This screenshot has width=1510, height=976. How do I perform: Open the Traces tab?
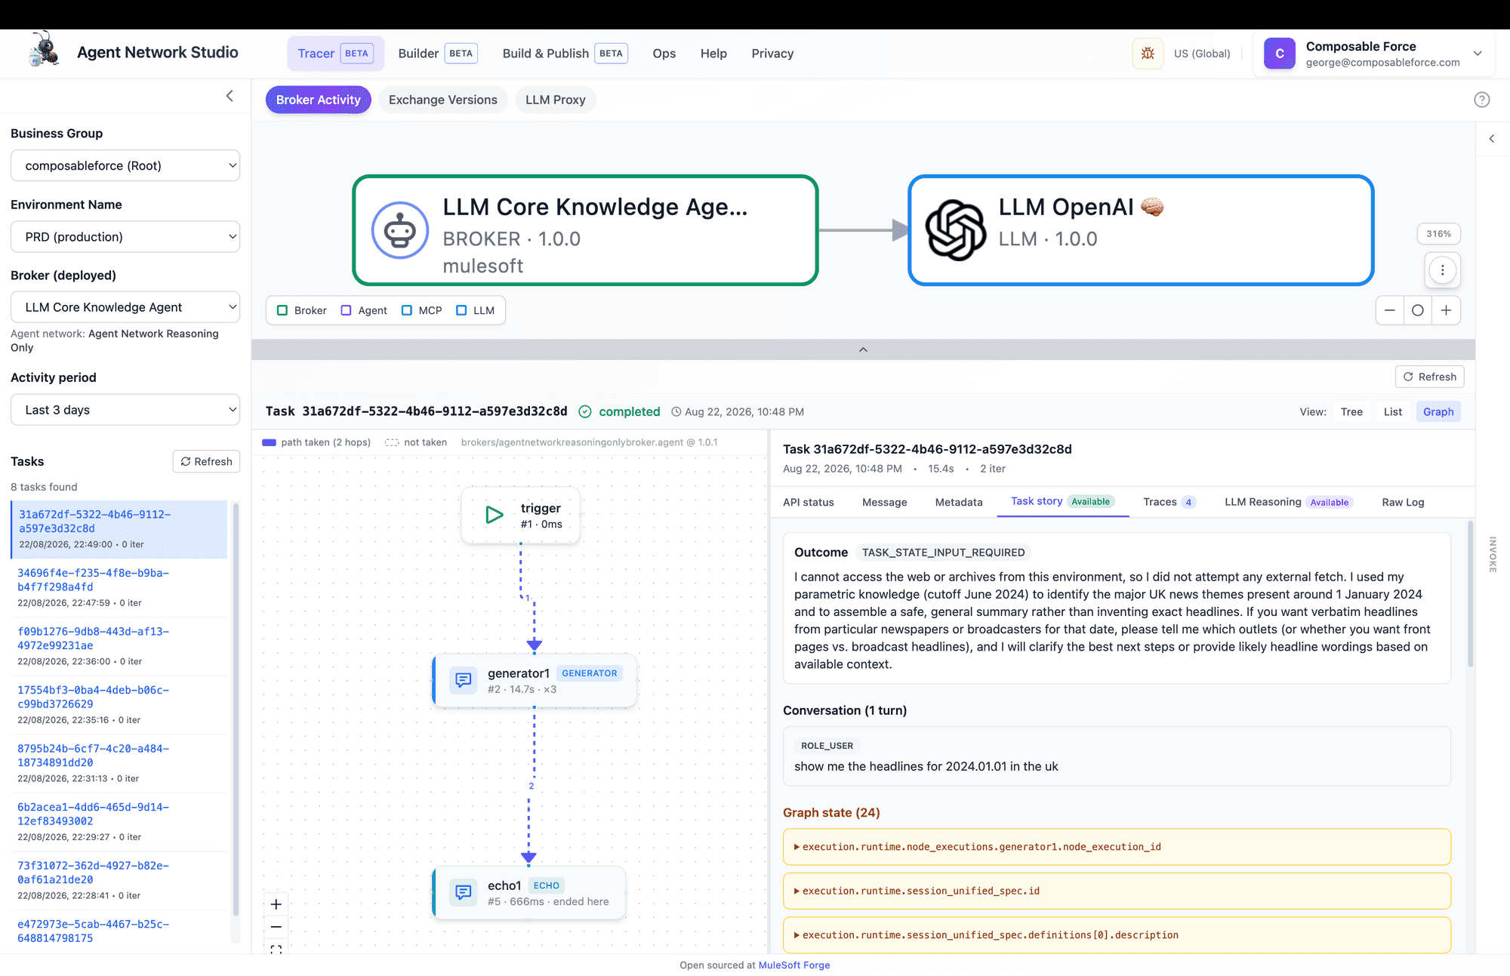click(x=1169, y=503)
